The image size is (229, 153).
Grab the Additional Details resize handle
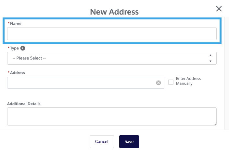215,123
